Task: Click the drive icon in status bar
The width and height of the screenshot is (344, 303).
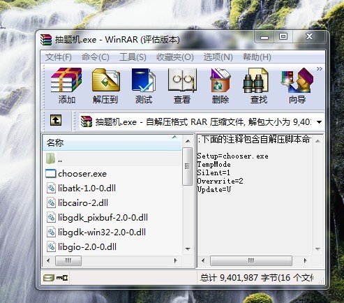Action: [x=48, y=278]
